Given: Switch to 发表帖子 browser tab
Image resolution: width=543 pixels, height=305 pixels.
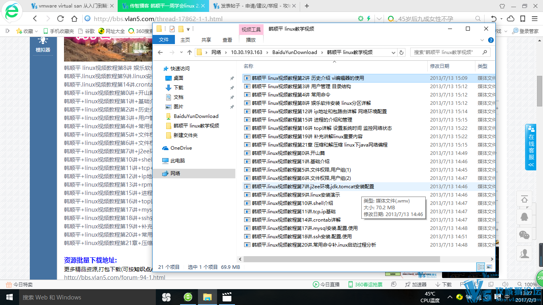Looking at the screenshot, I should (255, 6).
